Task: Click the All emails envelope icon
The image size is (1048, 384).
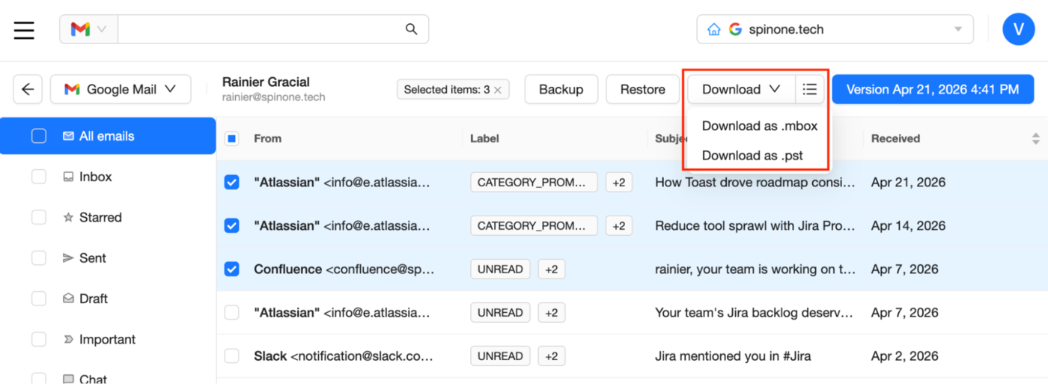Action: [x=68, y=136]
